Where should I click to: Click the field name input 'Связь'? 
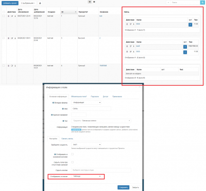click(91, 108)
